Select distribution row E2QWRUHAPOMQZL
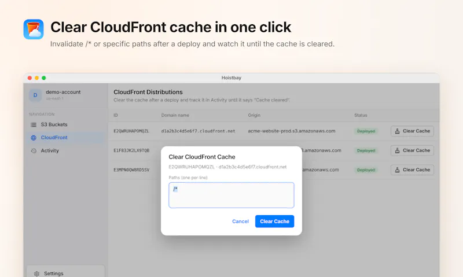 click(x=274, y=131)
